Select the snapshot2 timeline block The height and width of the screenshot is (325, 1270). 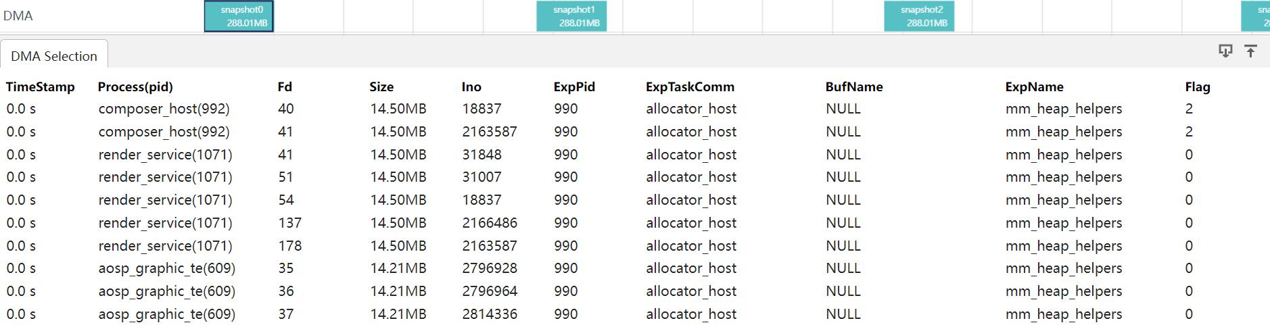point(919,16)
